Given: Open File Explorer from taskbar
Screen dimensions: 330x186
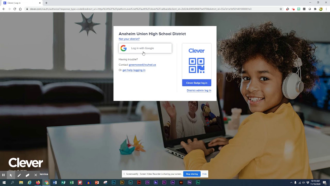Looking at the screenshot, I should (x=21, y=182).
